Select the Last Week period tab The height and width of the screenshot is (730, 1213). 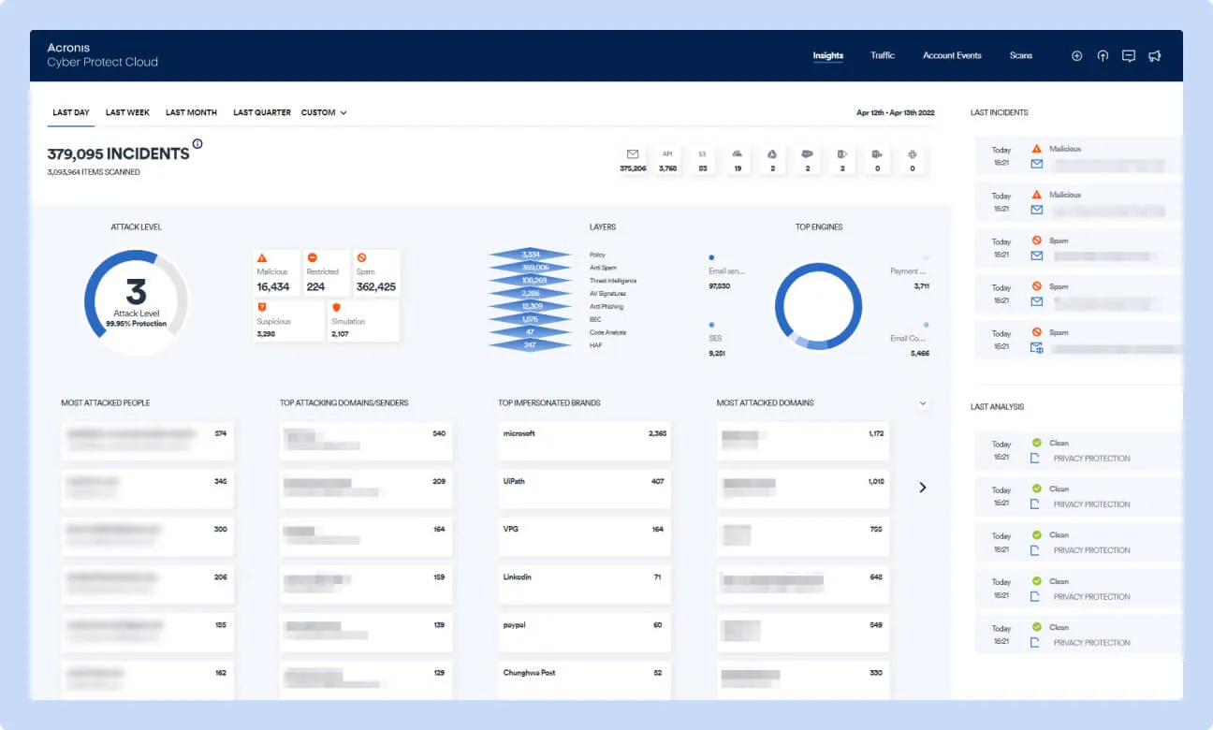pyautogui.click(x=127, y=112)
